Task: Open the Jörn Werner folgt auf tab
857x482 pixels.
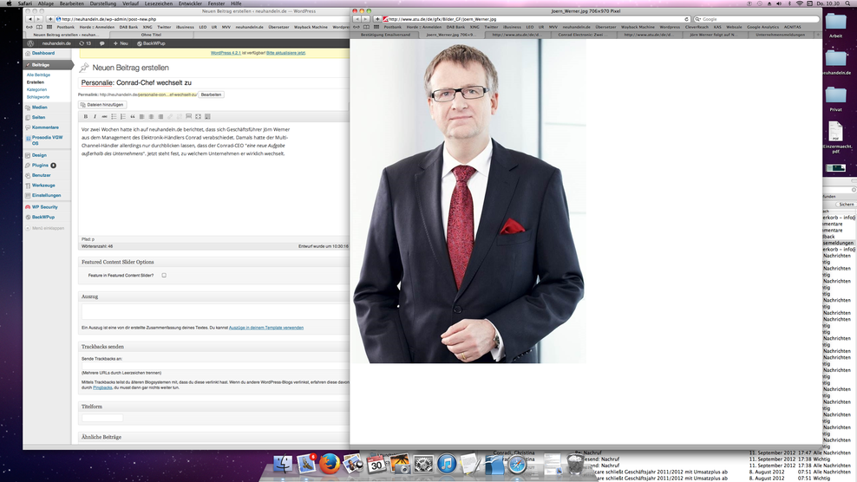Action: tap(713, 35)
